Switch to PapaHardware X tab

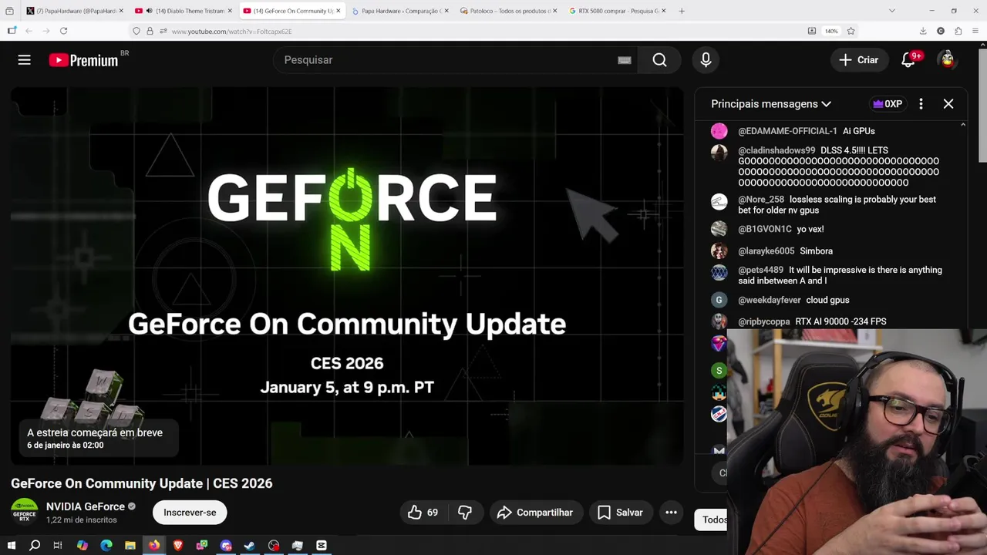pos(75,11)
